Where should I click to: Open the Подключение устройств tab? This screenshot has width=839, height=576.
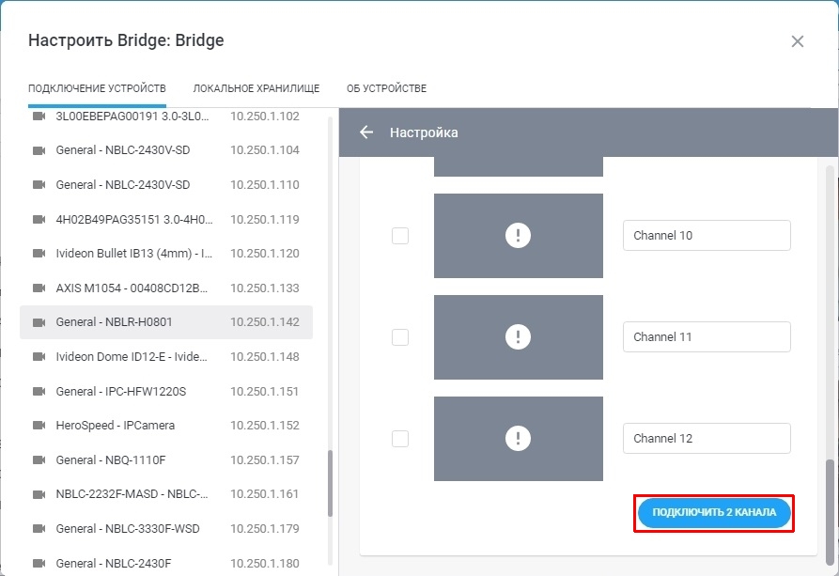[x=97, y=88]
